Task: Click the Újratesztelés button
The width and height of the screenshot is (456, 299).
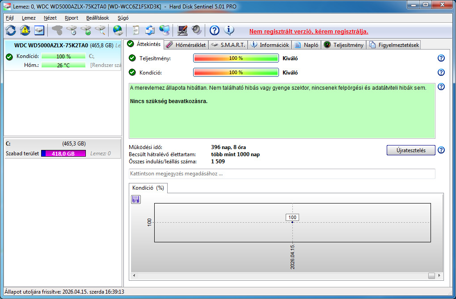Action: (411, 150)
